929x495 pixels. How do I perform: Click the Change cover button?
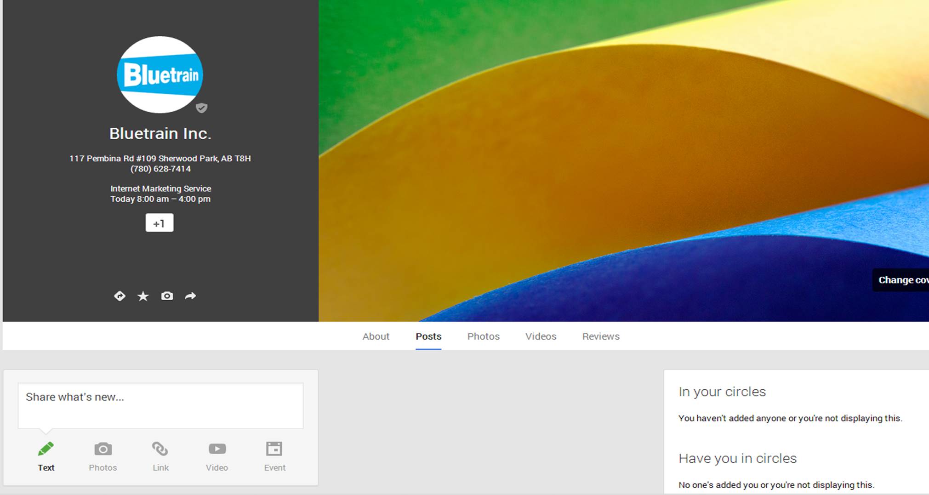[x=901, y=280]
